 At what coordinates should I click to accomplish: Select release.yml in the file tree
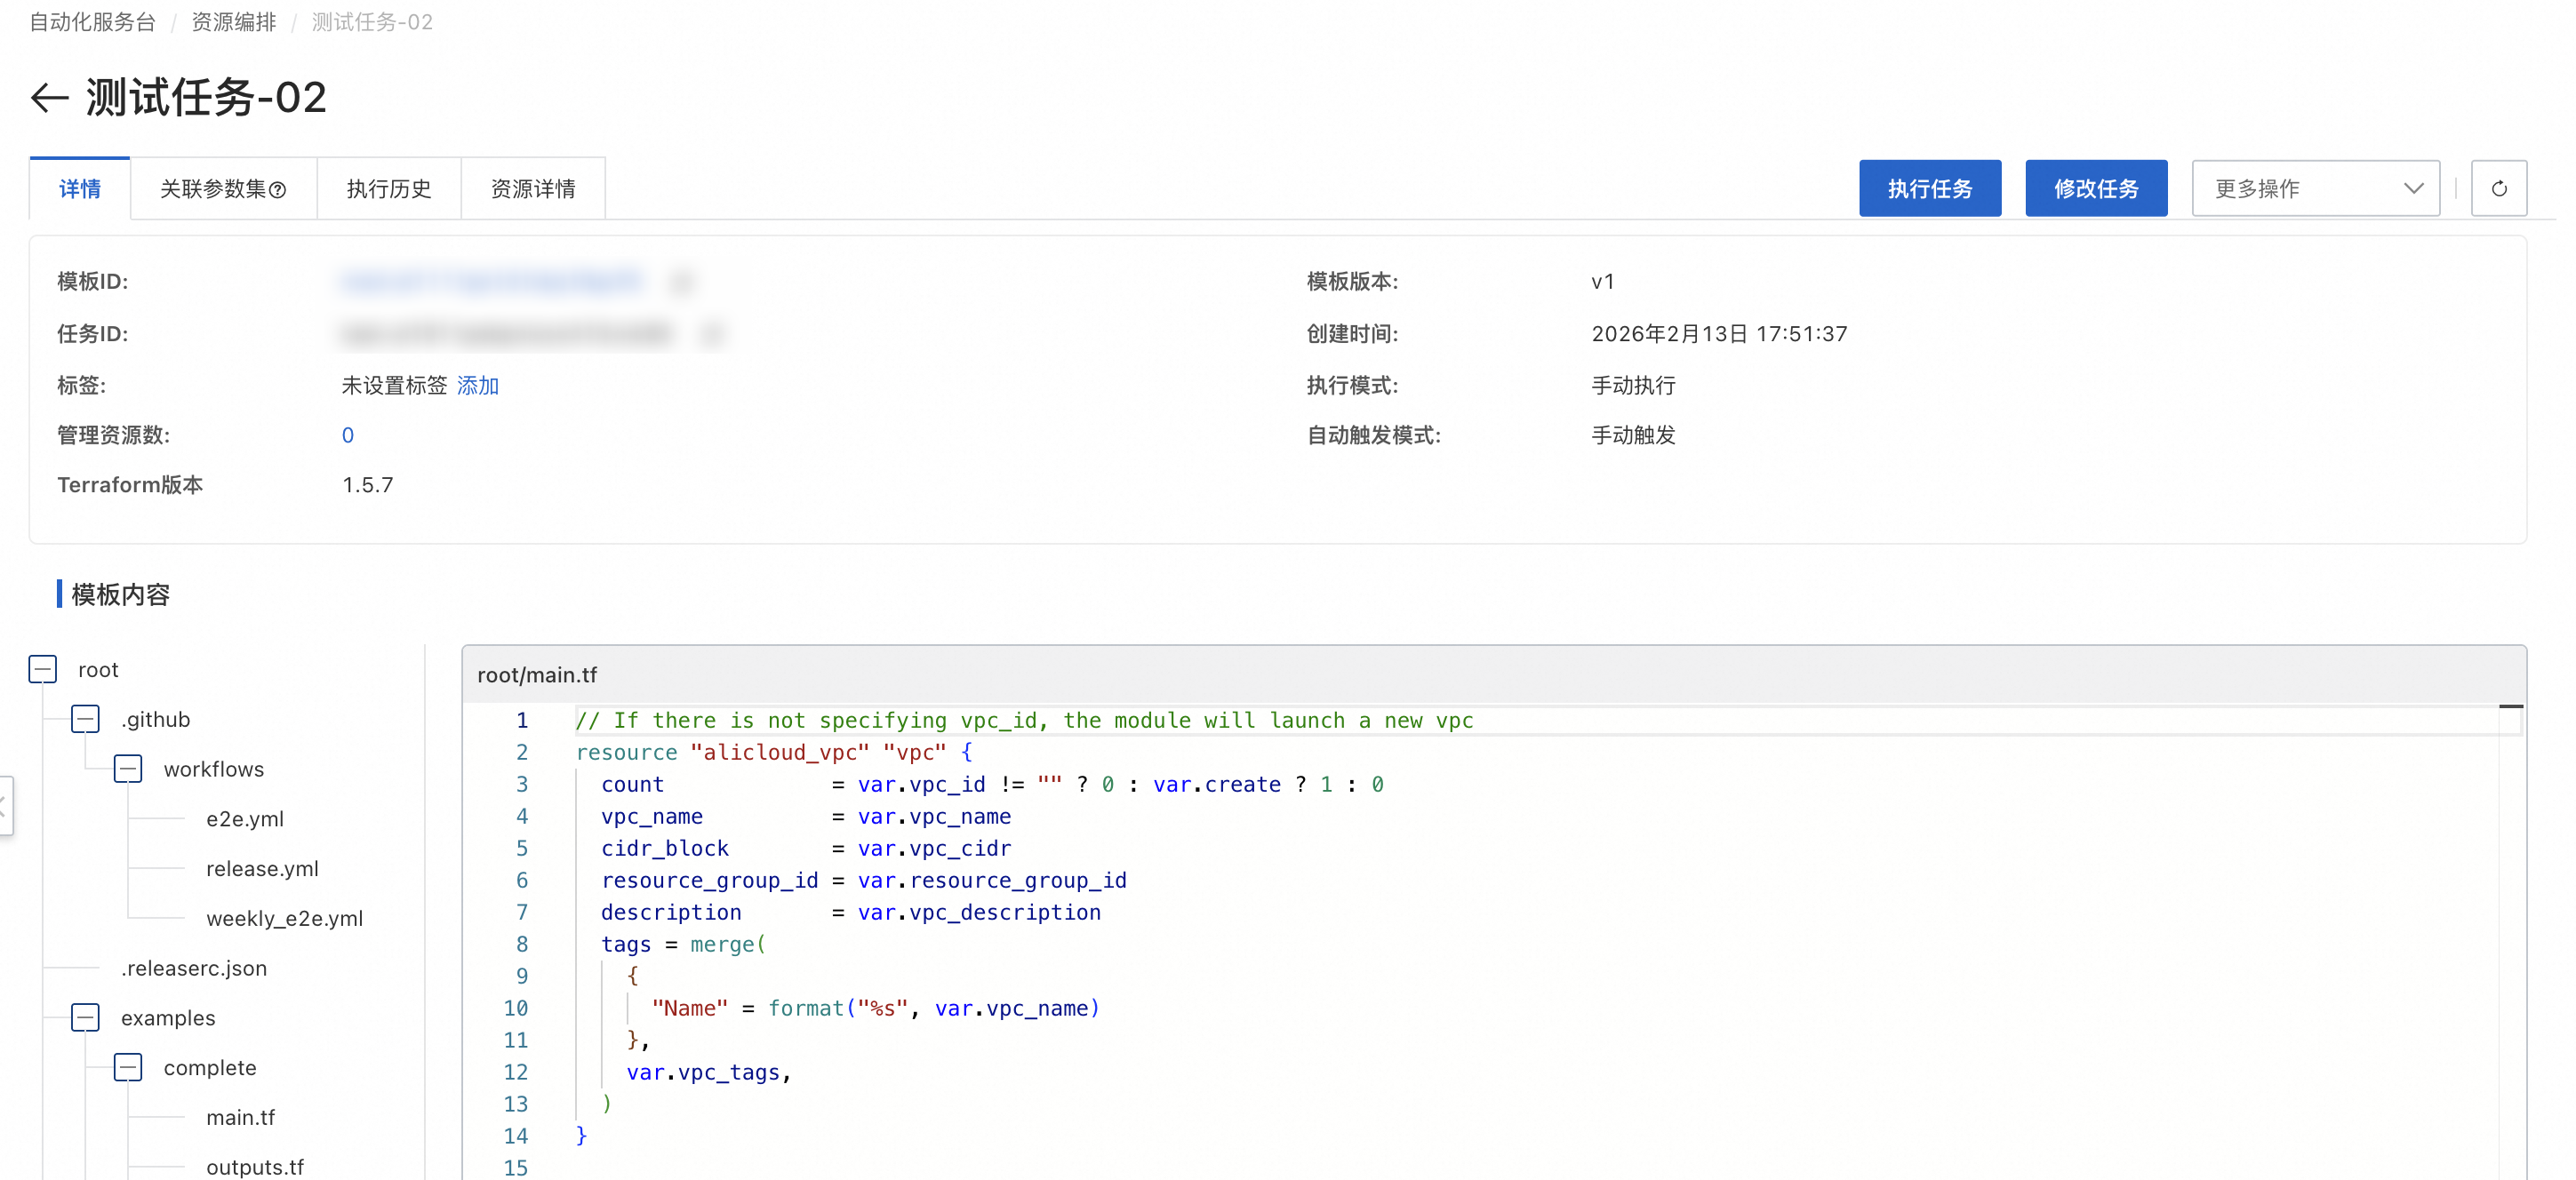pyautogui.click(x=262, y=869)
